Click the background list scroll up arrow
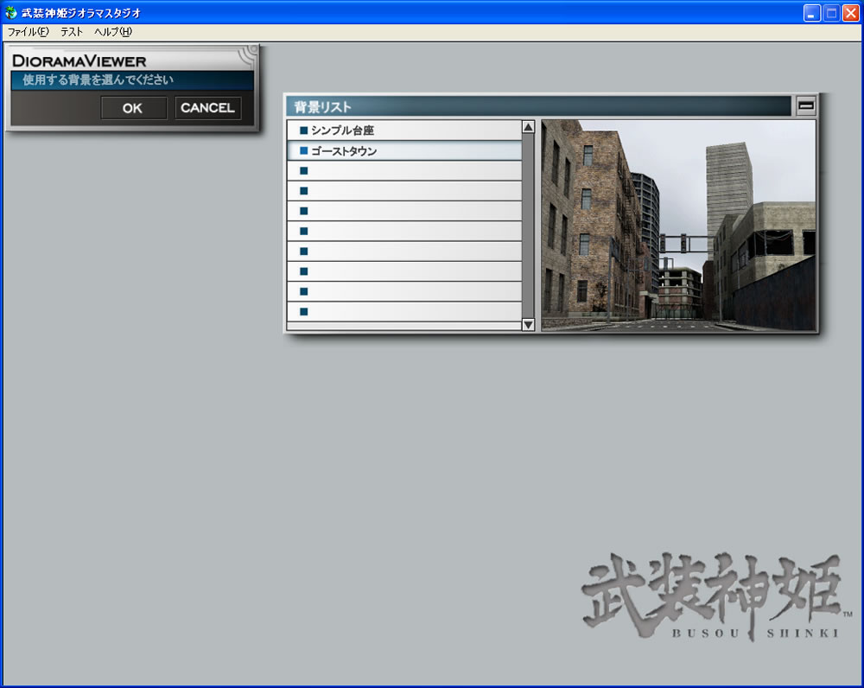 coord(528,127)
